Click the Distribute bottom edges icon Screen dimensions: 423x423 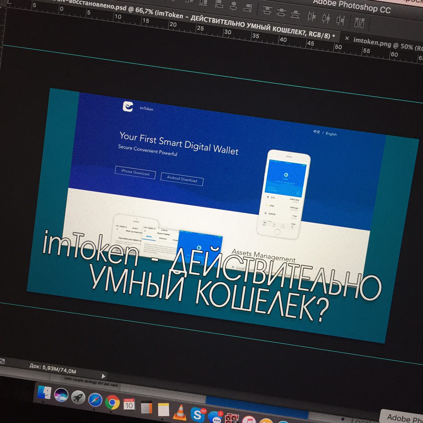point(295,14)
